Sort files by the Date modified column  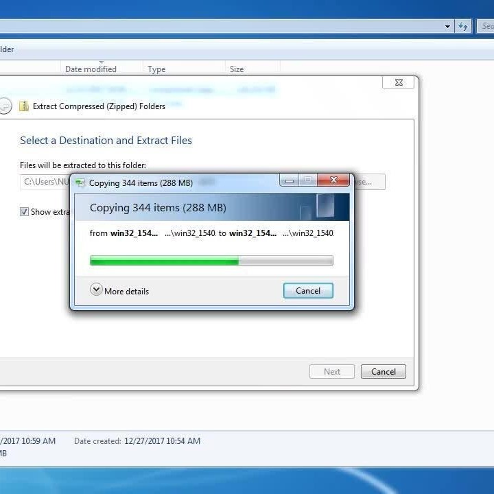point(91,69)
